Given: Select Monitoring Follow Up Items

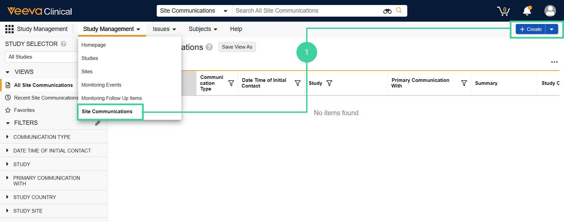Looking at the screenshot, I should (x=111, y=98).
